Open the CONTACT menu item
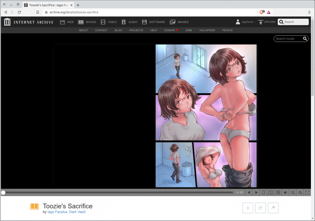This screenshot has height=221, width=315. coord(101,30)
